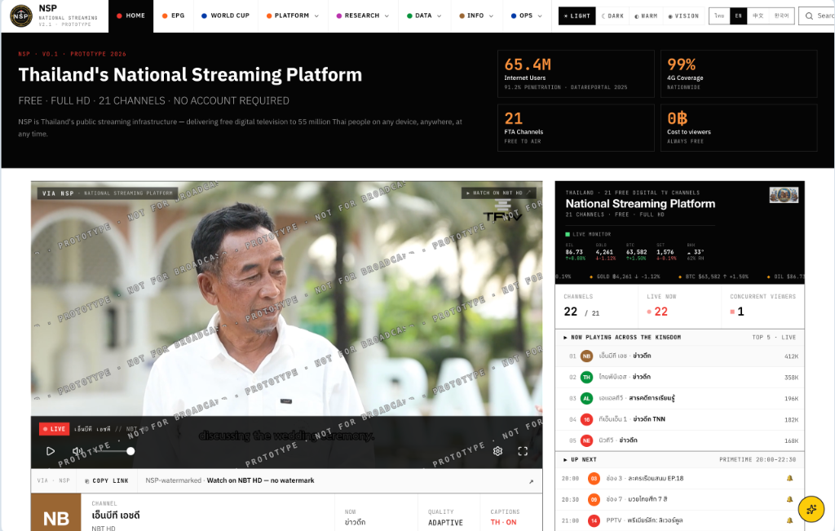Click the emblem thumbnail in monitor panel
Image resolution: width=835 pixels, height=531 pixels.
click(784, 195)
